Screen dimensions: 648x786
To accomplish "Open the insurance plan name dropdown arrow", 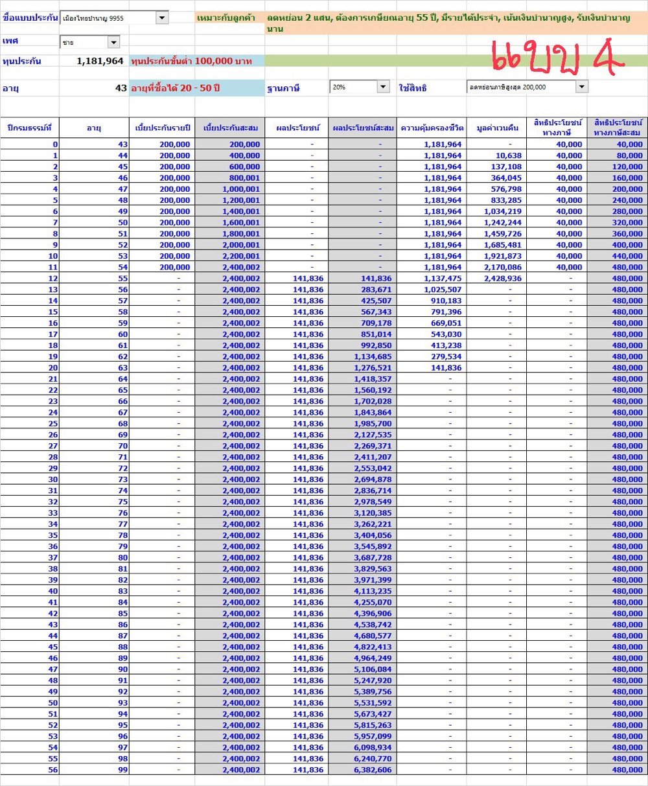I will [x=162, y=18].
